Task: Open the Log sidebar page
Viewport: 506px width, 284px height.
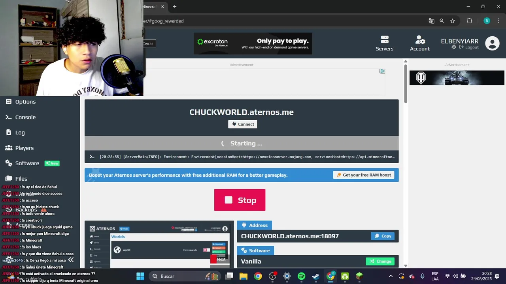Action: coord(15,133)
